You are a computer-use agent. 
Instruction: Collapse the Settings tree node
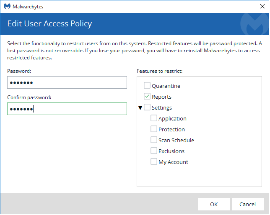[x=140, y=108]
